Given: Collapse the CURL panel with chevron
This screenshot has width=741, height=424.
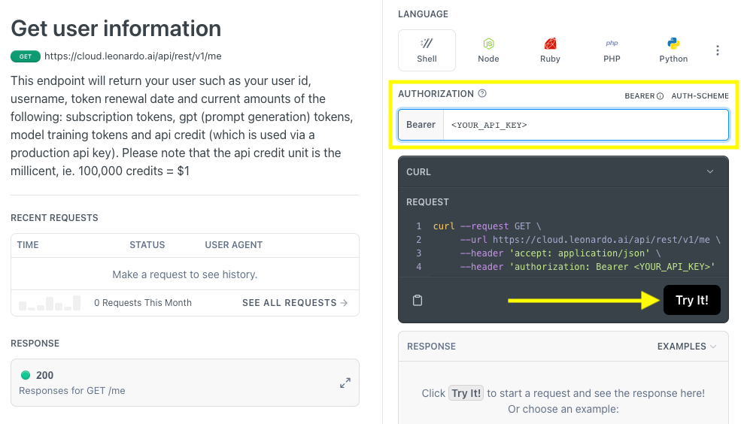Looking at the screenshot, I should pyautogui.click(x=710, y=172).
